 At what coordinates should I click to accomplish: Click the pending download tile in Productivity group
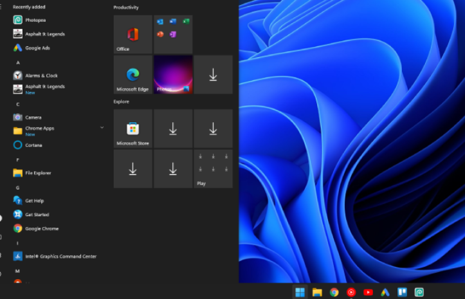point(214,75)
